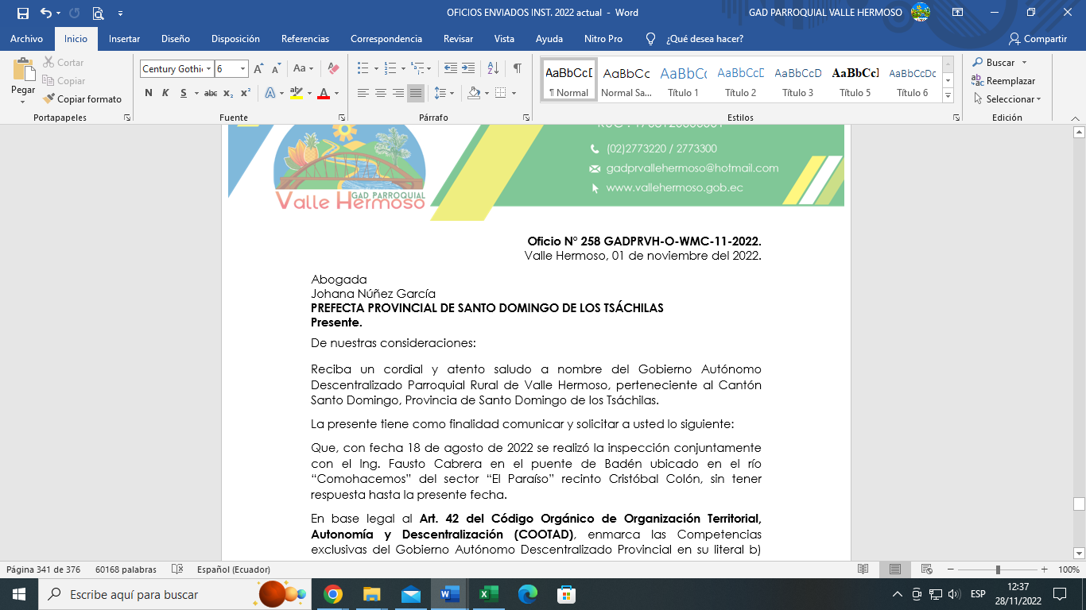Viewport: 1086px width, 610px height.
Task: Click the Save icon in title bar
Action: [x=22, y=13]
